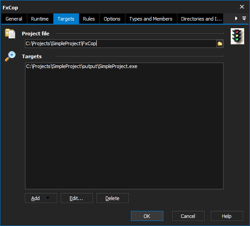Screen dimensions: 250x226
Task: Close the FxCop dialog window
Action: pyautogui.click(x=241, y=7)
